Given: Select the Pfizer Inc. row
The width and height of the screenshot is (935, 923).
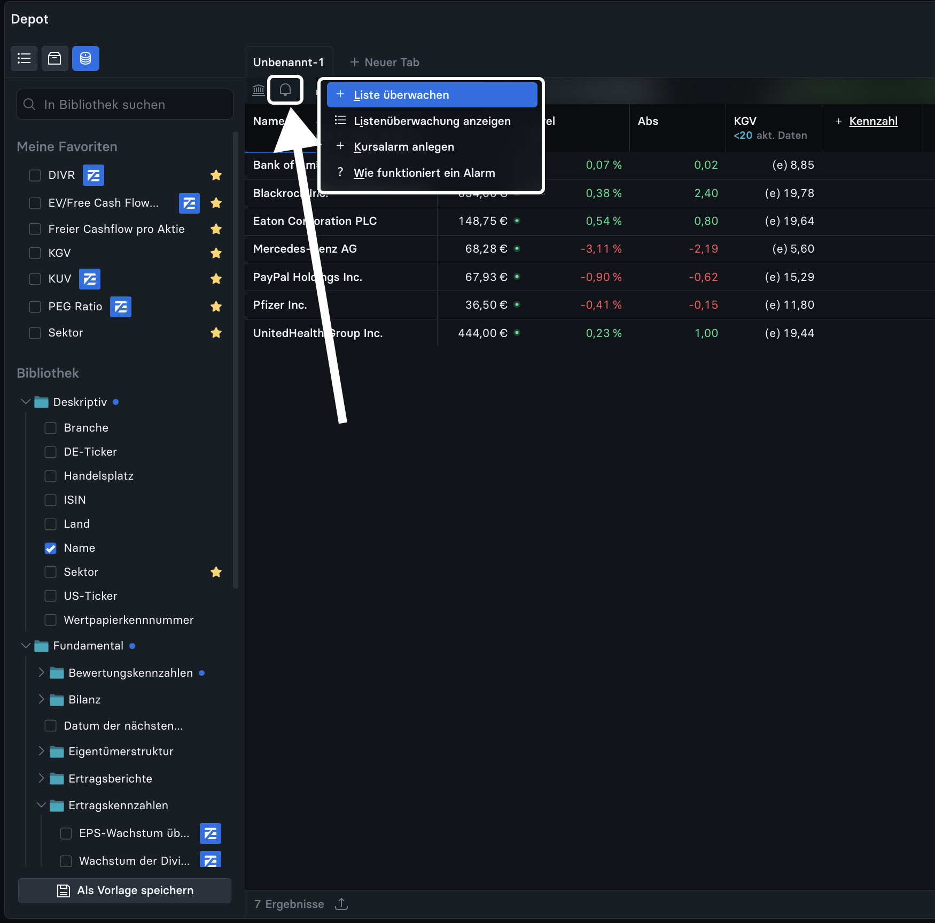Looking at the screenshot, I should (590, 305).
